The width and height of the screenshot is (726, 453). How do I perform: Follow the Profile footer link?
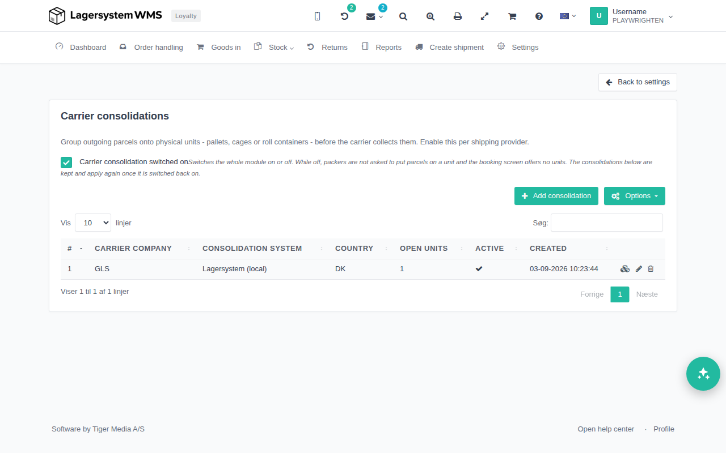(x=664, y=429)
